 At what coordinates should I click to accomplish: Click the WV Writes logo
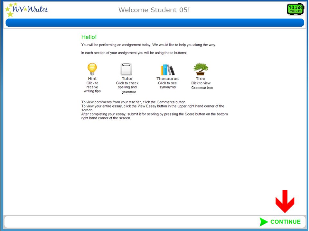(26, 10)
